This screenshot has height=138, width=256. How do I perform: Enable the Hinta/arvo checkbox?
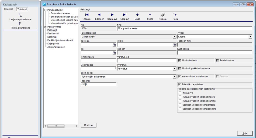[180, 93]
